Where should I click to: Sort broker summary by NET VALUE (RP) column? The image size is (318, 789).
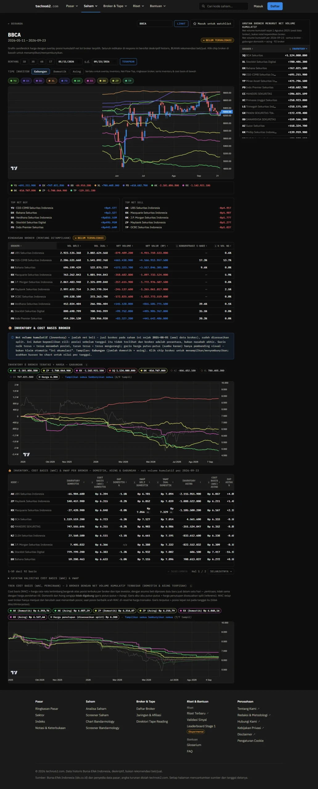(157, 246)
